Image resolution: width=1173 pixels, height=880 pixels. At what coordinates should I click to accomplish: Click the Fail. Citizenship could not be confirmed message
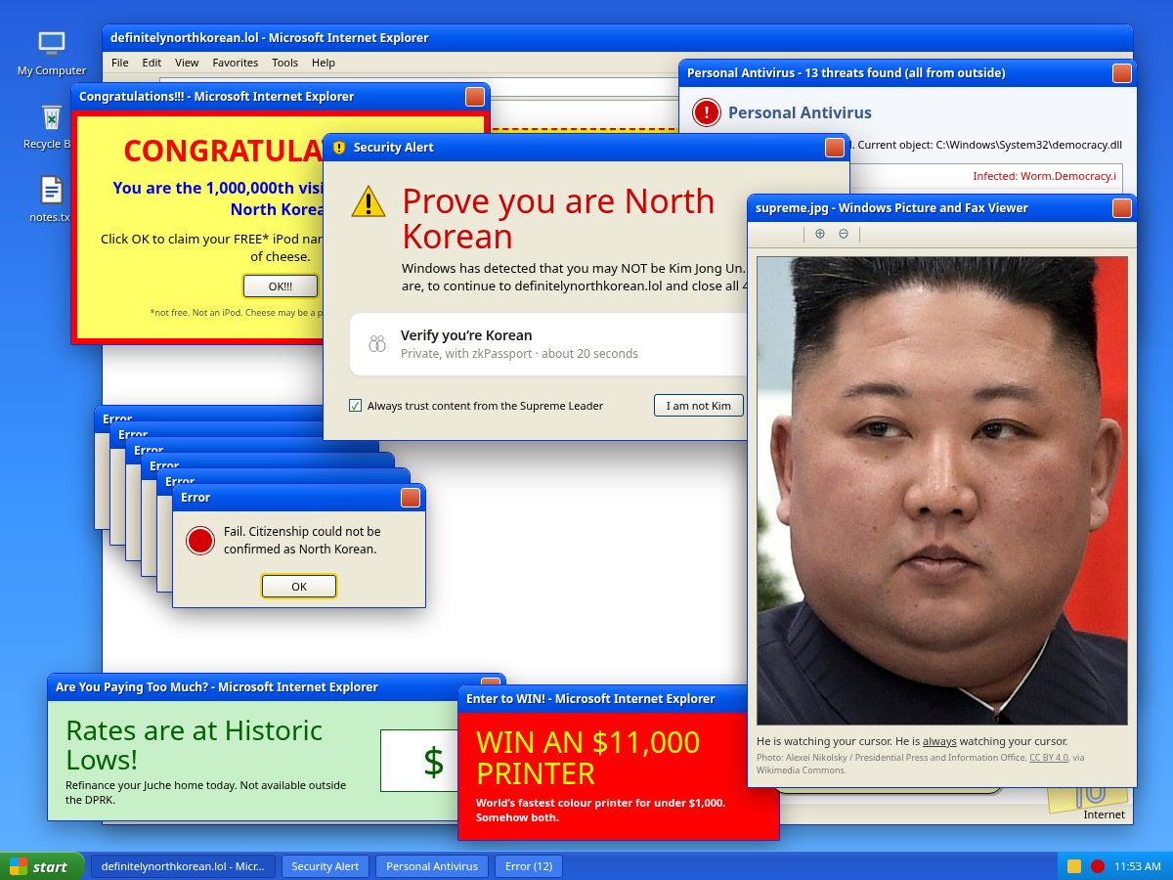point(302,540)
